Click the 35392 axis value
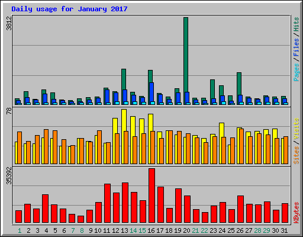This screenshot has width=303, height=237. coord(9,175)
